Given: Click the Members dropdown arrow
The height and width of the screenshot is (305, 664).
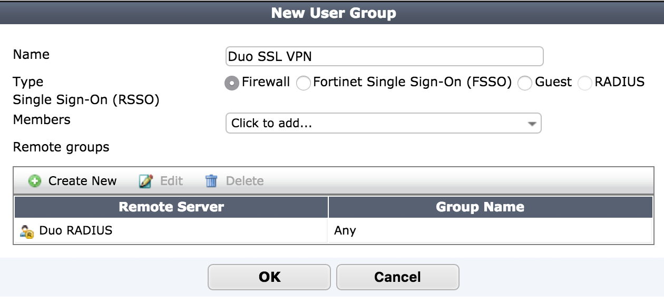Looking at the screenshot, I should tap(532, 123).
